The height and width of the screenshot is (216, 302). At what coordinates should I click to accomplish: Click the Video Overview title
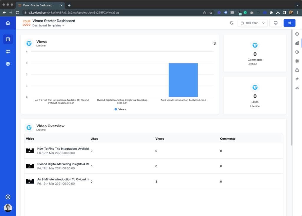point(50,126)
